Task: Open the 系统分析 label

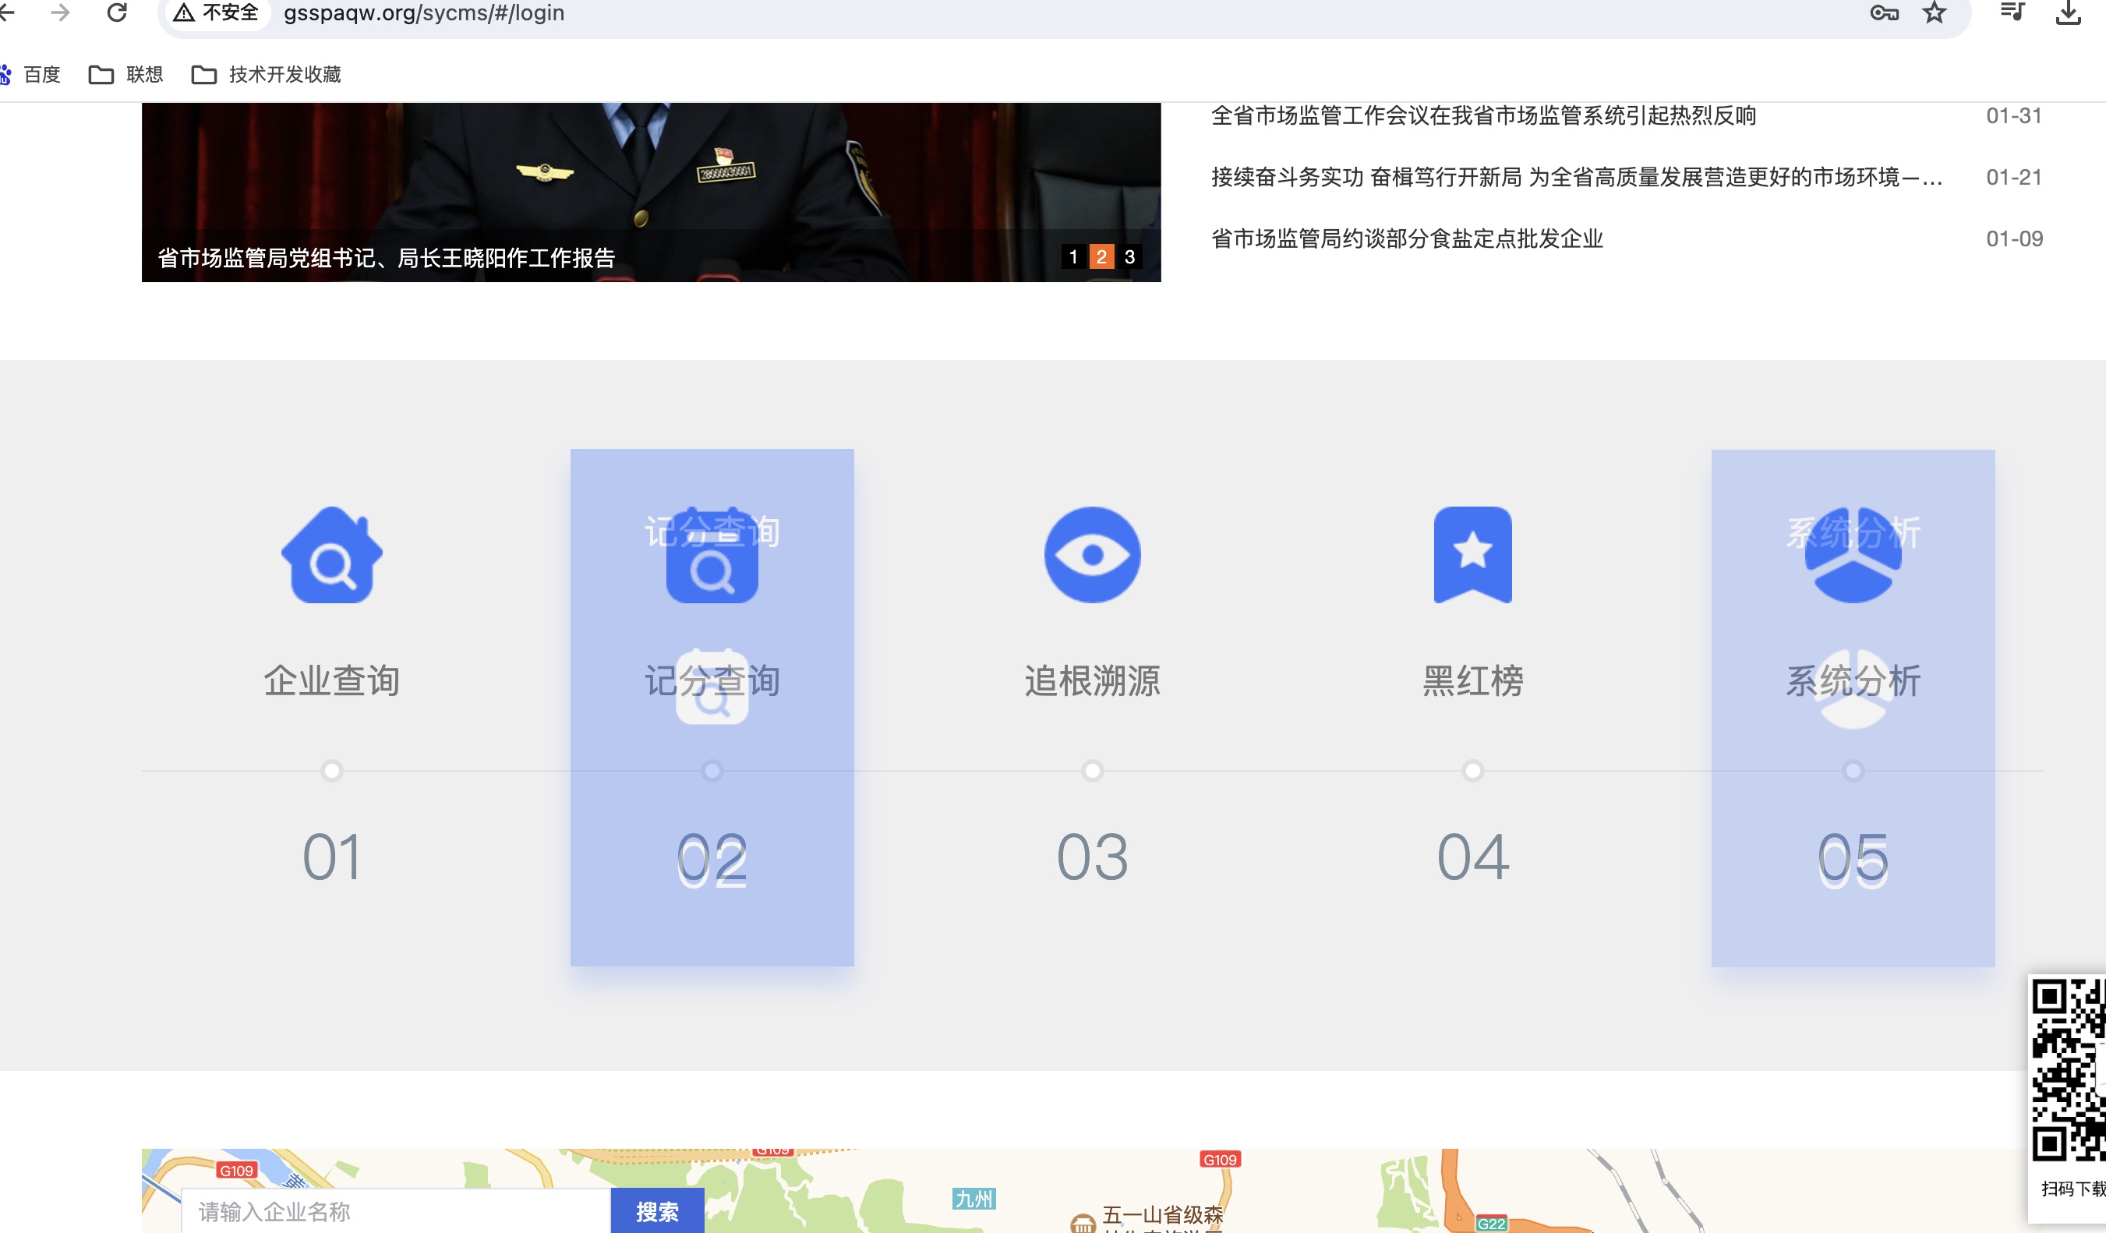Action: (x=1853, y=680)
